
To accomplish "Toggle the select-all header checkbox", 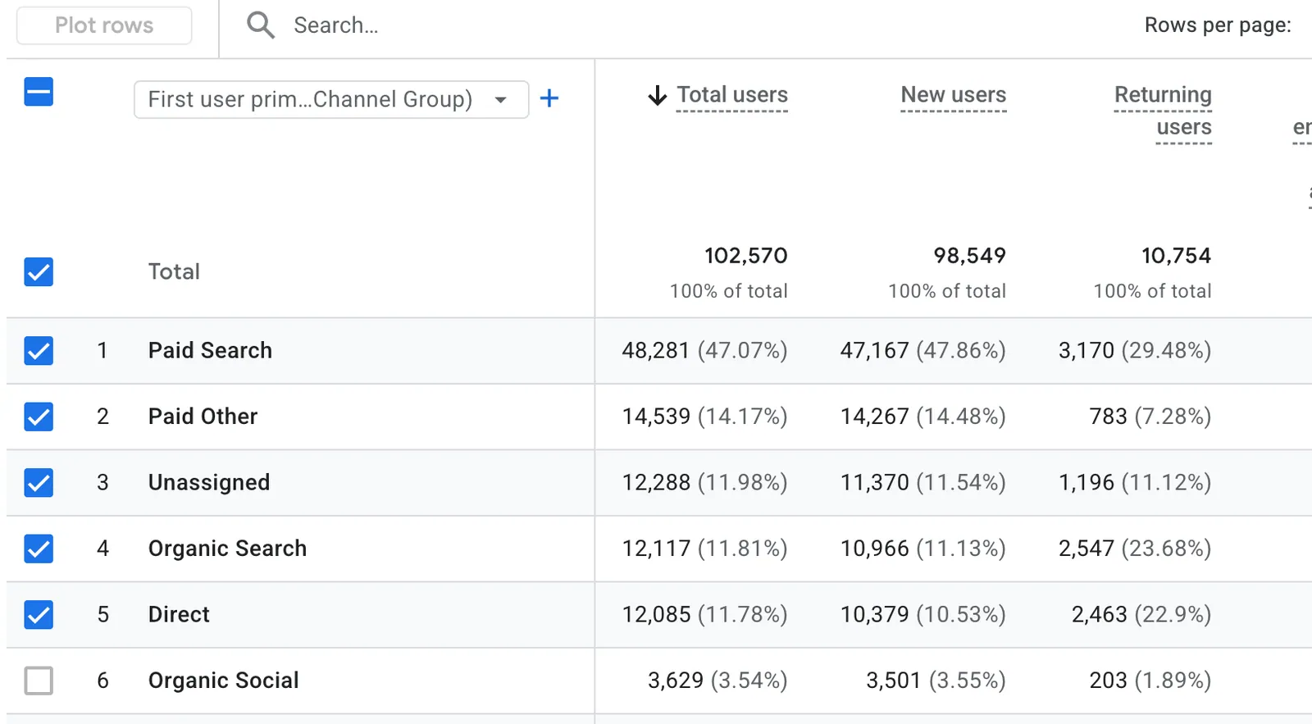I will tap(39, 91).
